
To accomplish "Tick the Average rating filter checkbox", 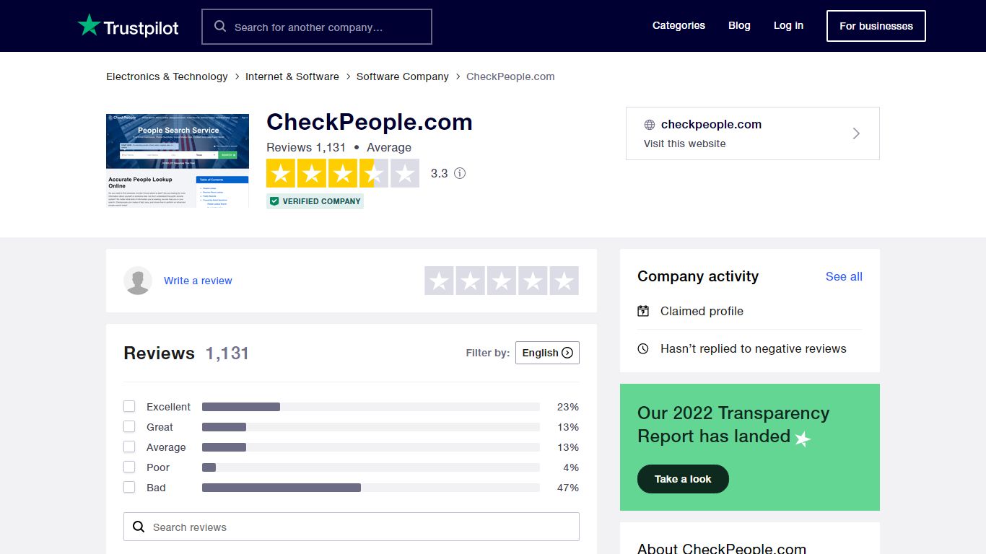I will point(129,447).
